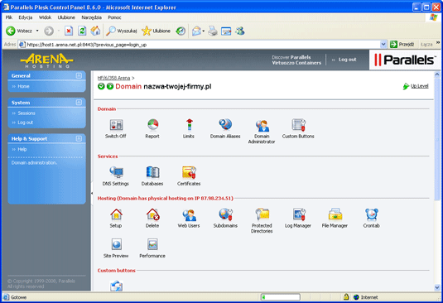
Task: Open Protected Directories icon
Action: pyautogui.click(x=262, y=214)
